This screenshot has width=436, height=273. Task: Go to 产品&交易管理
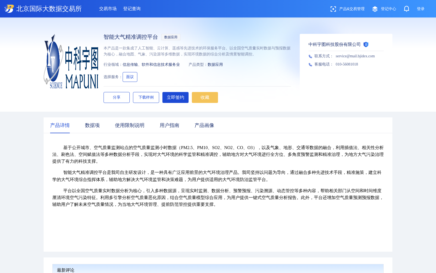[352, 9]
